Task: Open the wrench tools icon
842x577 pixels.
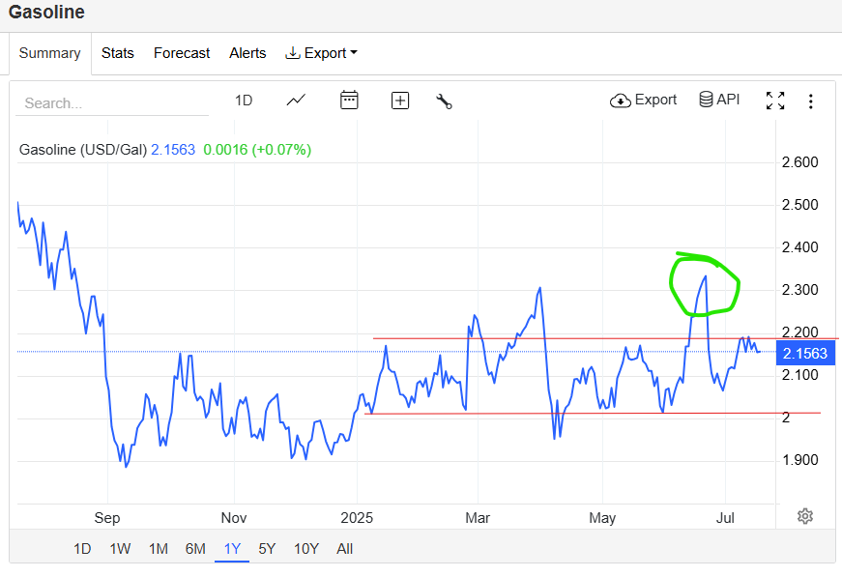Action: pos(444,101)
